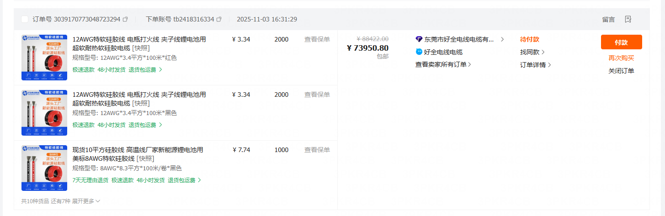The height and width of the screenshot is (216, 665).
Task: Click 查看卖家所有订单 link
Action: (x=443, y=64)
